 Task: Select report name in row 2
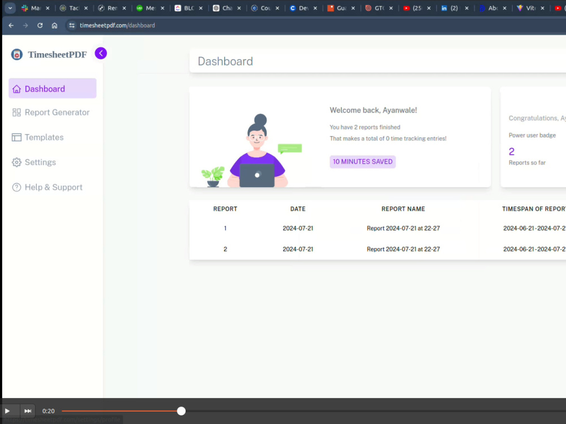[403, 249]
